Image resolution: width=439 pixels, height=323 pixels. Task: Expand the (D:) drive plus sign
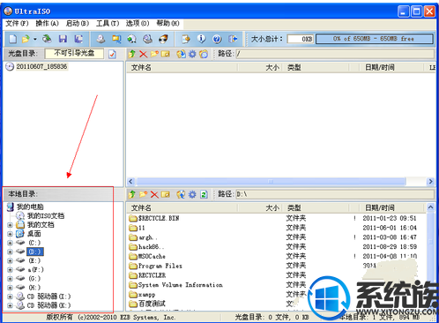[x=10, y=252]
